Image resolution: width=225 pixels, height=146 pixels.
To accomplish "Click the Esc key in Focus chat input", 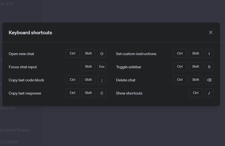I will point(102,67).
